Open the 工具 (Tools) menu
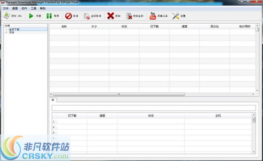The width and height of the screenshot is (263, 161). pos(34,8)
